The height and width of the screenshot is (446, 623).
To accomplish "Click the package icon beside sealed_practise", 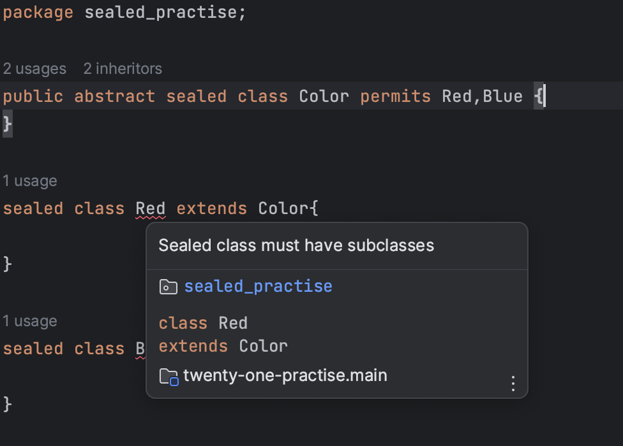I will pyautogui.click(x=167, y=286).
